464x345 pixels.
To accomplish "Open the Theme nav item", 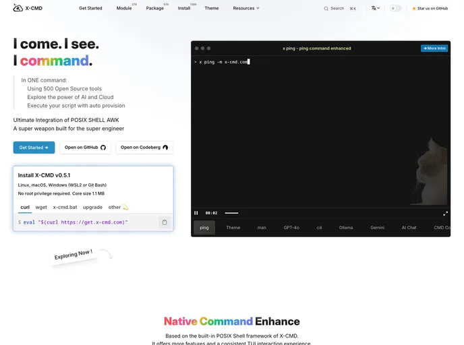I will coord(212,8).
